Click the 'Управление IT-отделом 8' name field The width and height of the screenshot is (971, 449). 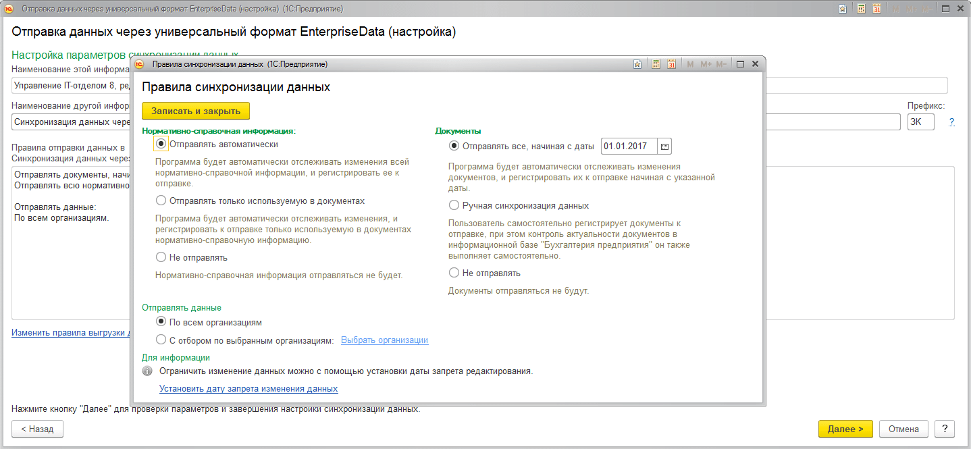tap(480, 86)
